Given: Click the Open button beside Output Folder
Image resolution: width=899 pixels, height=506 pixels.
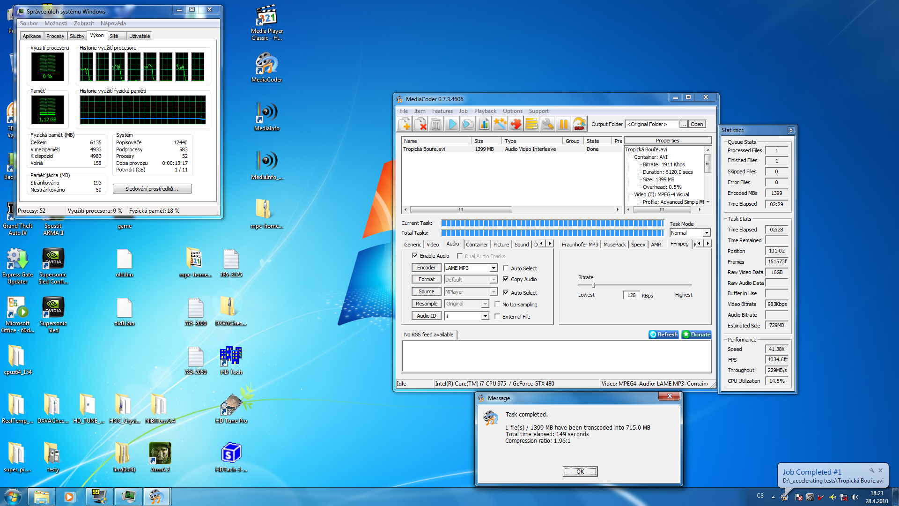Looking at the screenshot, I should pyautogui.click(x=697, y=124).
